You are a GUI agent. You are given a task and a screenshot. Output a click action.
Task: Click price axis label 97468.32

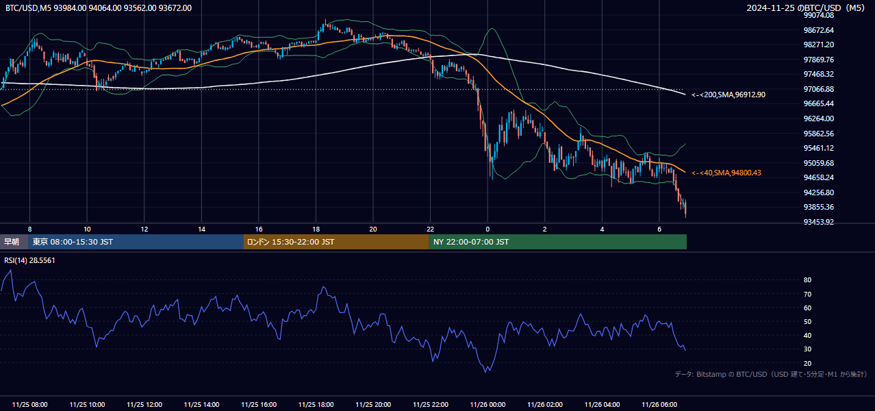[819, 74]
